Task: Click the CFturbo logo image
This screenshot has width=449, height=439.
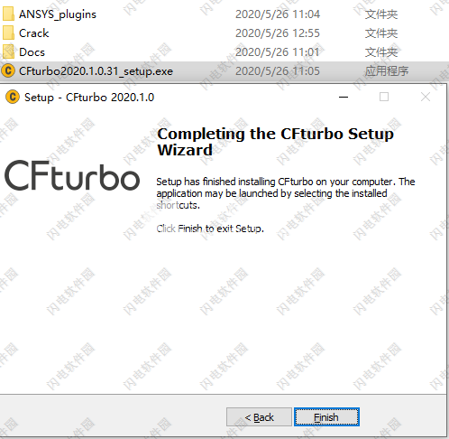Action: pyautogui.click(x=72, y=175)
